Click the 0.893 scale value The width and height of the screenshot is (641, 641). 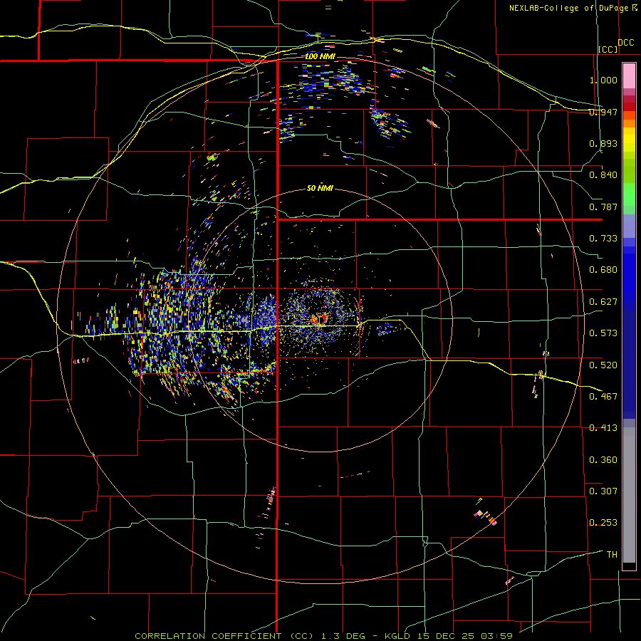[x=603, y=143]
